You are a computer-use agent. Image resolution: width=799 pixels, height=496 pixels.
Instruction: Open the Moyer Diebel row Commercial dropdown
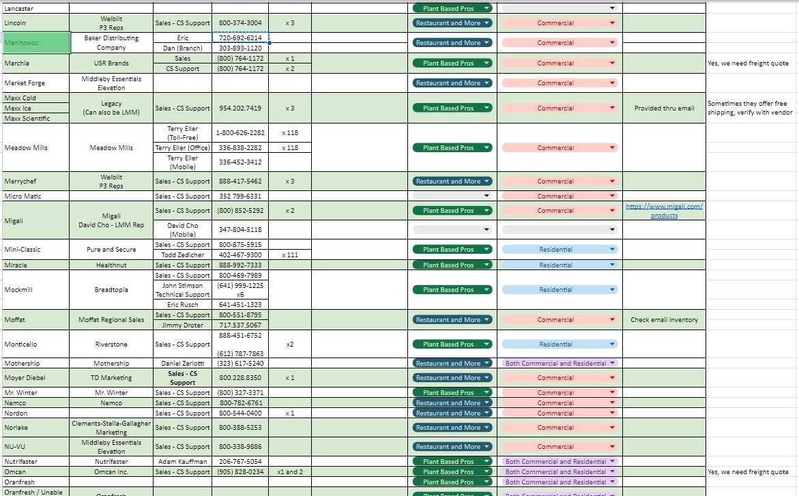pos(560,378)
